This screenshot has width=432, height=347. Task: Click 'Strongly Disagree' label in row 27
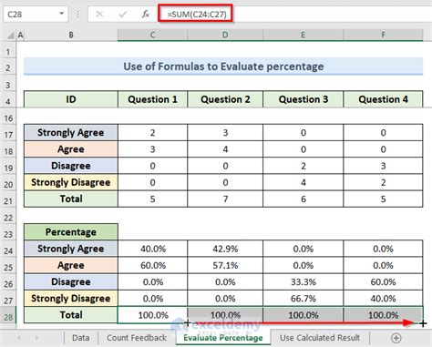click(x=71, y=299)
